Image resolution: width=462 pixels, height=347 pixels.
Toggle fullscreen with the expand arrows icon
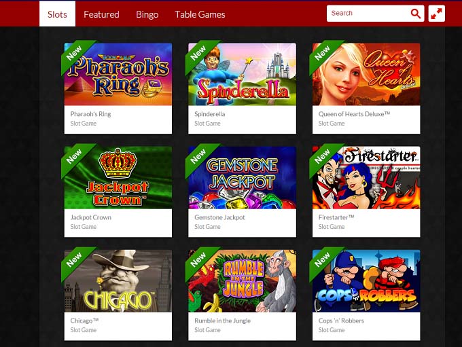pos(436,14)
